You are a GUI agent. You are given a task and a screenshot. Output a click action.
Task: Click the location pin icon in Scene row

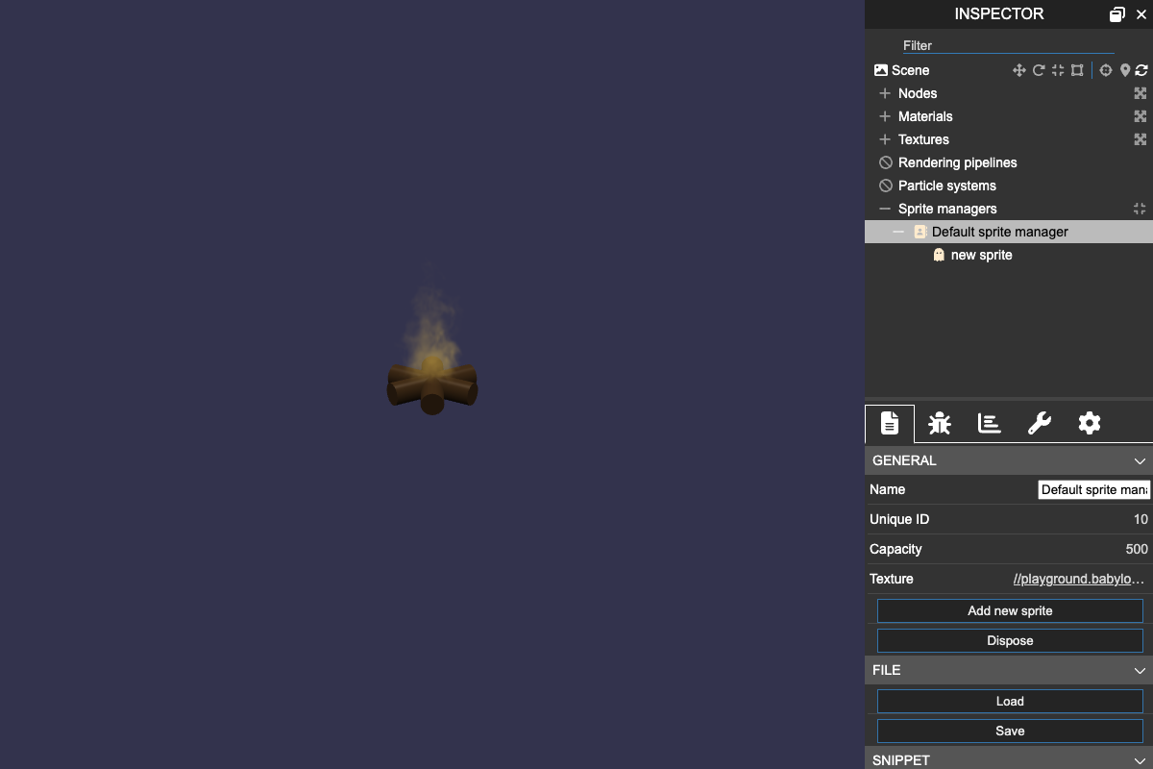point(1125,70)
